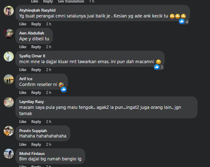Screen dimensions: 210x167
Task: Open the like reaction on Arif Ice's comment
Action: (64, 90)
